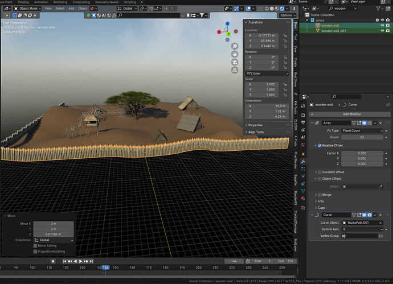This screenshot has height=284, width=393.
Task: Open XYZ Euler rotation mode dropdown
Action: coord(267,73)
